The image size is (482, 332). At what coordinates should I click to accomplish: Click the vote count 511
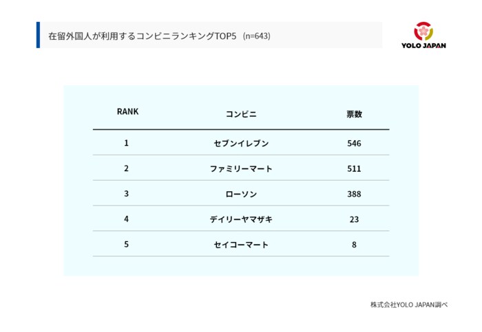point(354,169)
